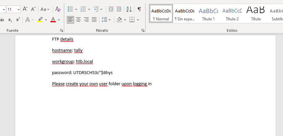
Task: Expand the change case (Aa) dropdown
Action: click(x=45, y=10)
